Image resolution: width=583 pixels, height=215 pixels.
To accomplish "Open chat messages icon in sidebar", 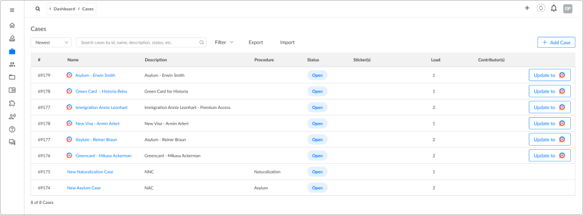I will click(12, 142).
